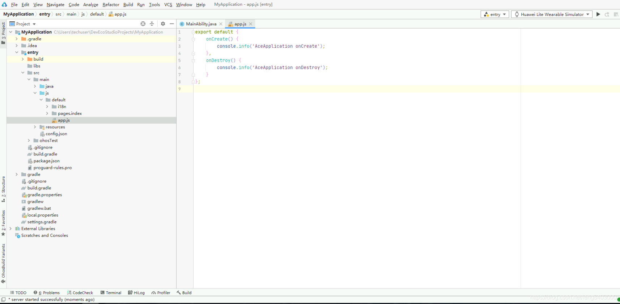Viewport: 620px width, 304px height.
Task: Expand the .gradle folder
Action: coord(17,39)
